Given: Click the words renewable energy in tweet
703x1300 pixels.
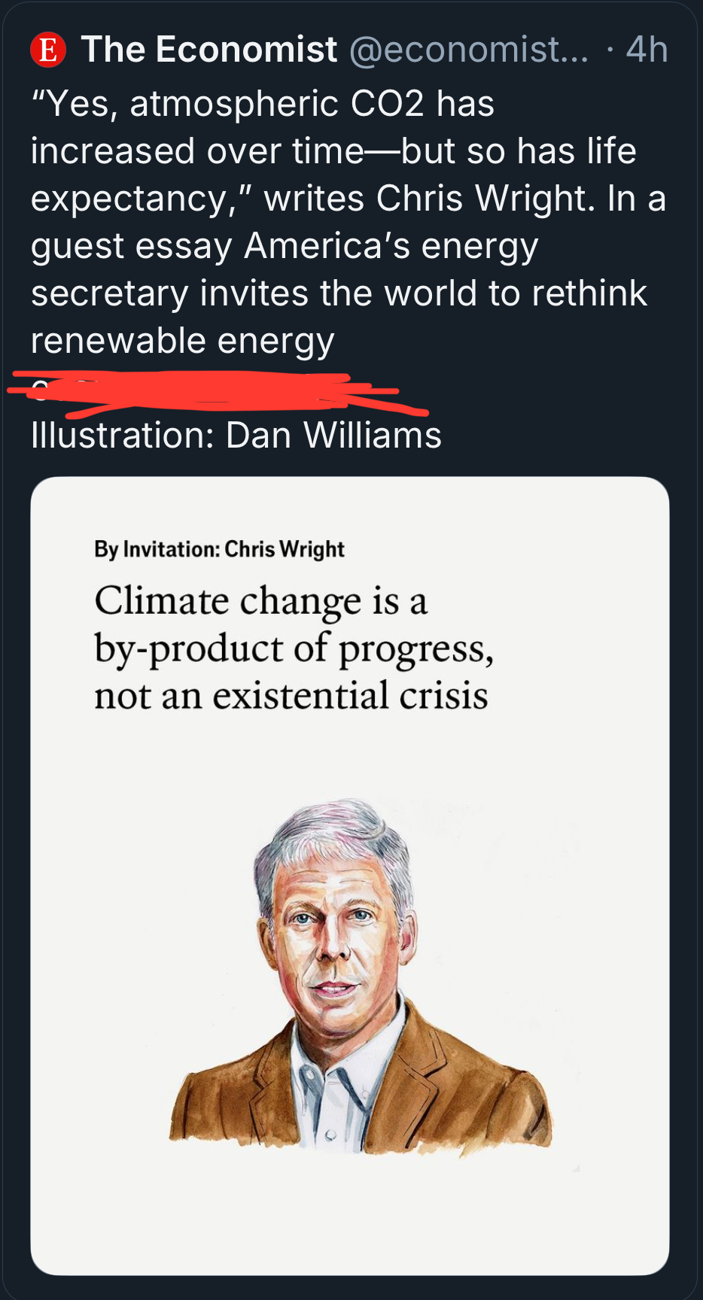Looking at the screenshot, I should pyautogui.click(x=182, y=341).
